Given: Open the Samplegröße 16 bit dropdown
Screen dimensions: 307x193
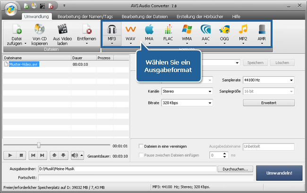Looking at the screenshot, I should pyautogui.click(x=269, y=91).
